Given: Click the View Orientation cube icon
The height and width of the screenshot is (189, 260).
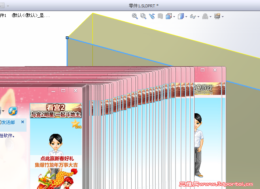Looking at the screenshot, I should [169, 16].
